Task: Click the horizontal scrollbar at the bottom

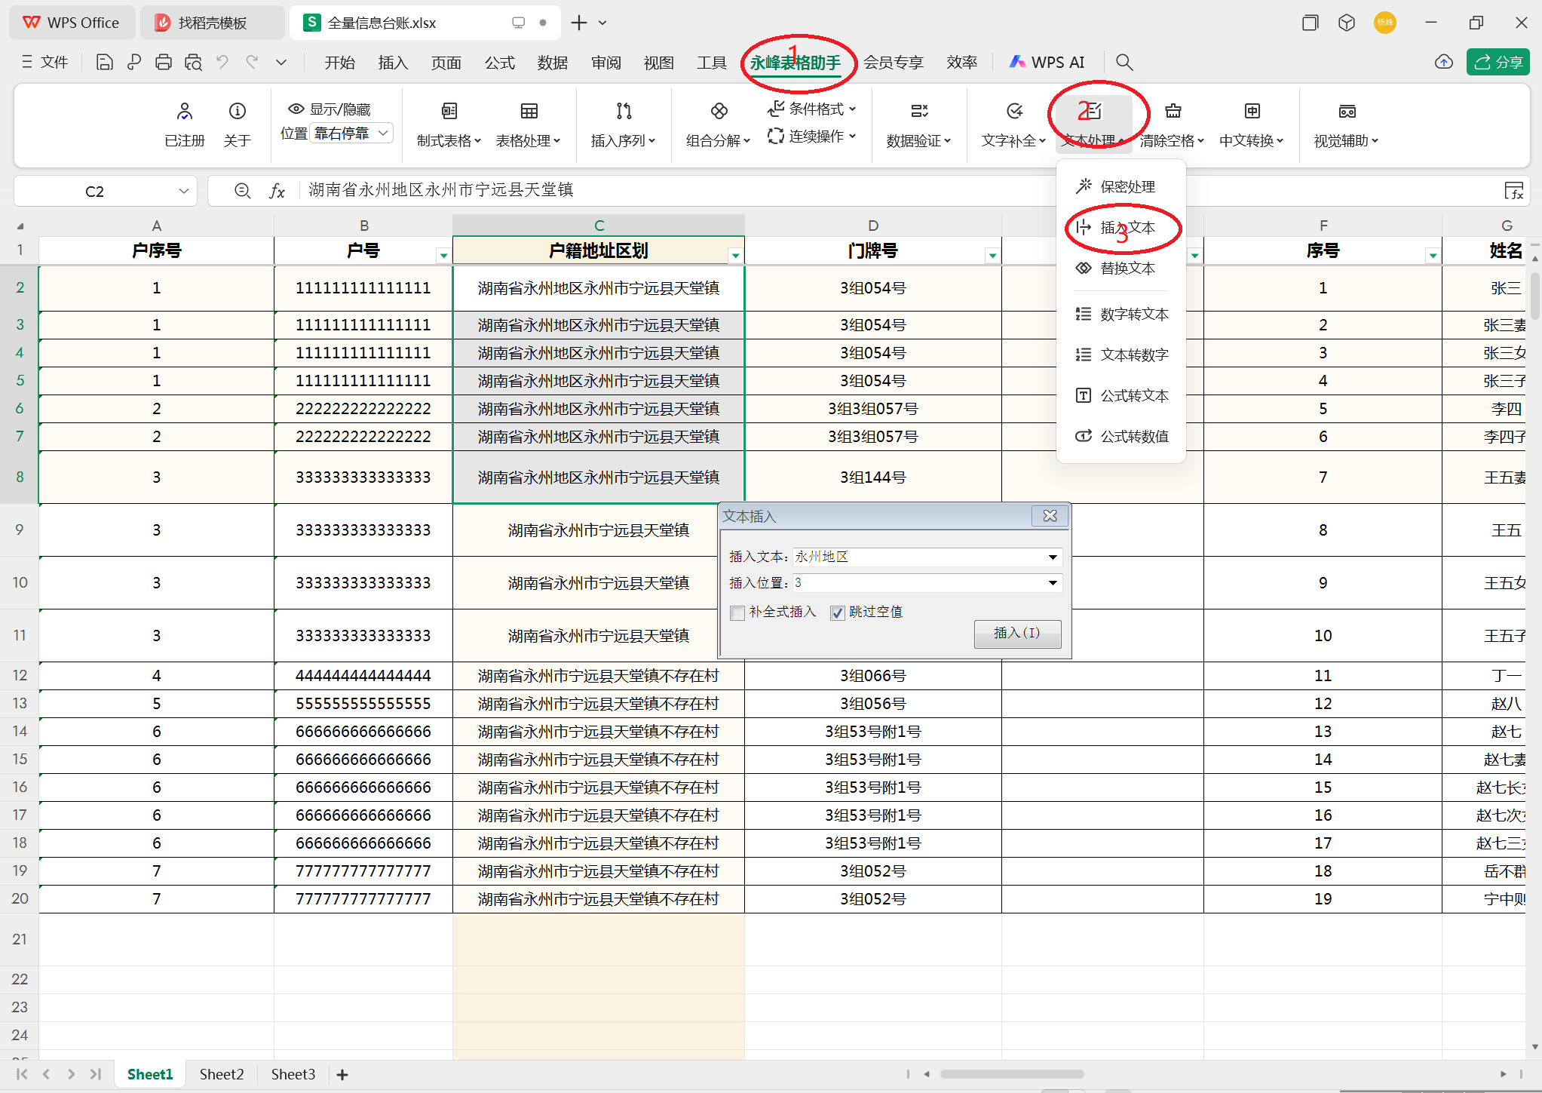Action: pos(1011,1074)
